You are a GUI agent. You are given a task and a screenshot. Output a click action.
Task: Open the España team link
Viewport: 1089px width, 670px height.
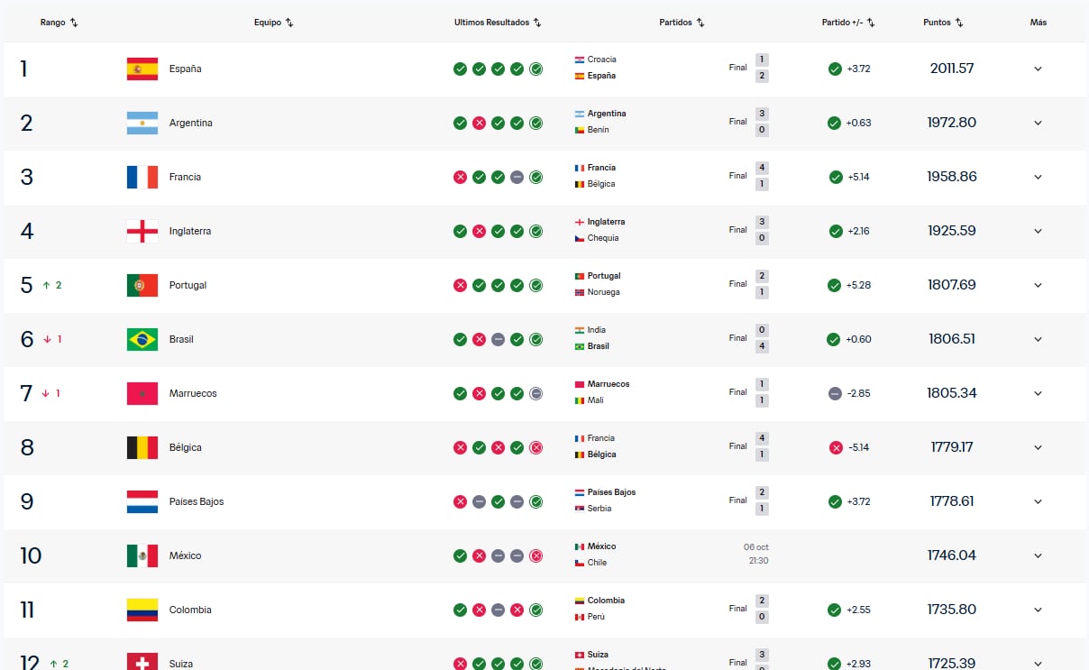[185, 69]
